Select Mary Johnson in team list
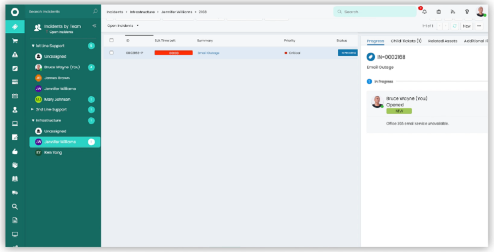Viewport: 494px width, 252px height. (x=57, y=99)
